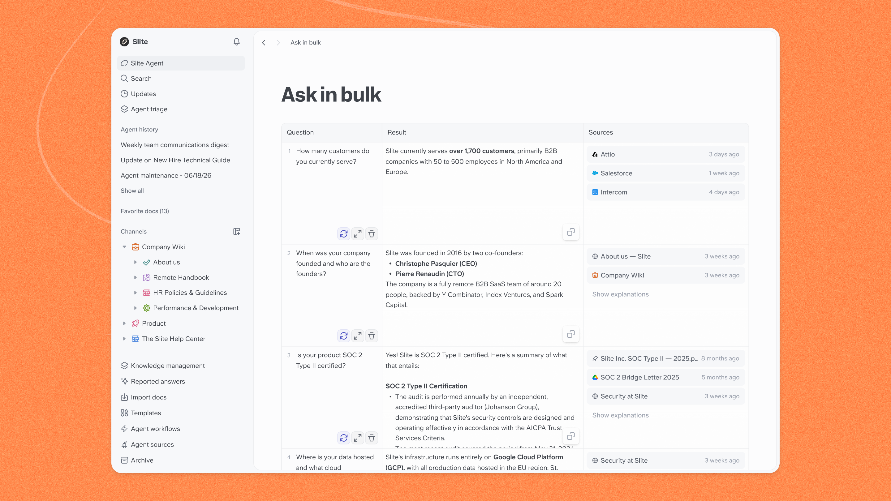Open Slite Inc. SOC Type II 2025 PDF source
Image resolution: width=891 pixels, height=501 pixels.
pyautogui.click(x=665, y=358)
